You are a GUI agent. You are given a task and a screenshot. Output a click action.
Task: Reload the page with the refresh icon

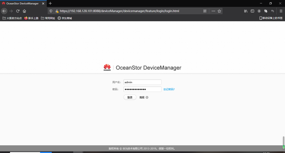tap(18, 11)
